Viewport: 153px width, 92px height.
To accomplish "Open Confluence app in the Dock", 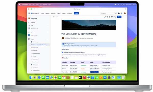I will 113,77.
